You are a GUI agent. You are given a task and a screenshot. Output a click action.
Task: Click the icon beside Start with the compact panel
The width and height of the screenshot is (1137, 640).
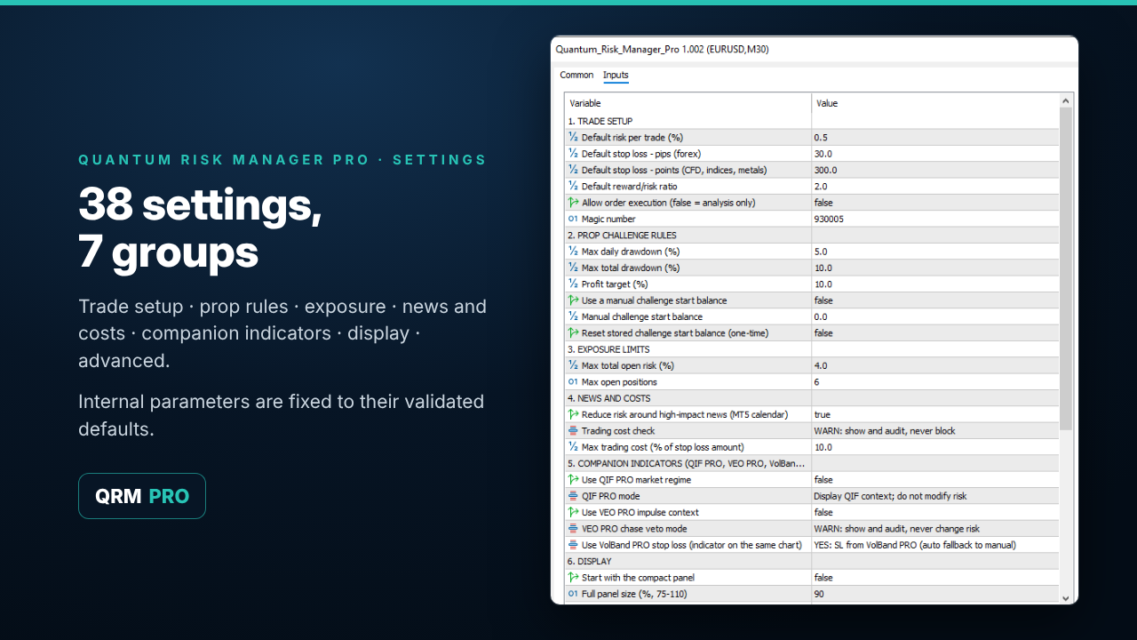point(573,577)
